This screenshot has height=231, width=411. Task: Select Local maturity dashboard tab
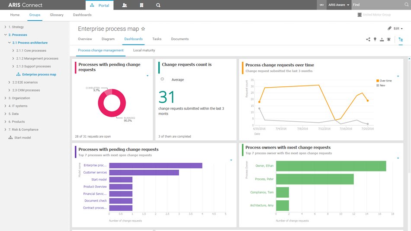[144, 50]
